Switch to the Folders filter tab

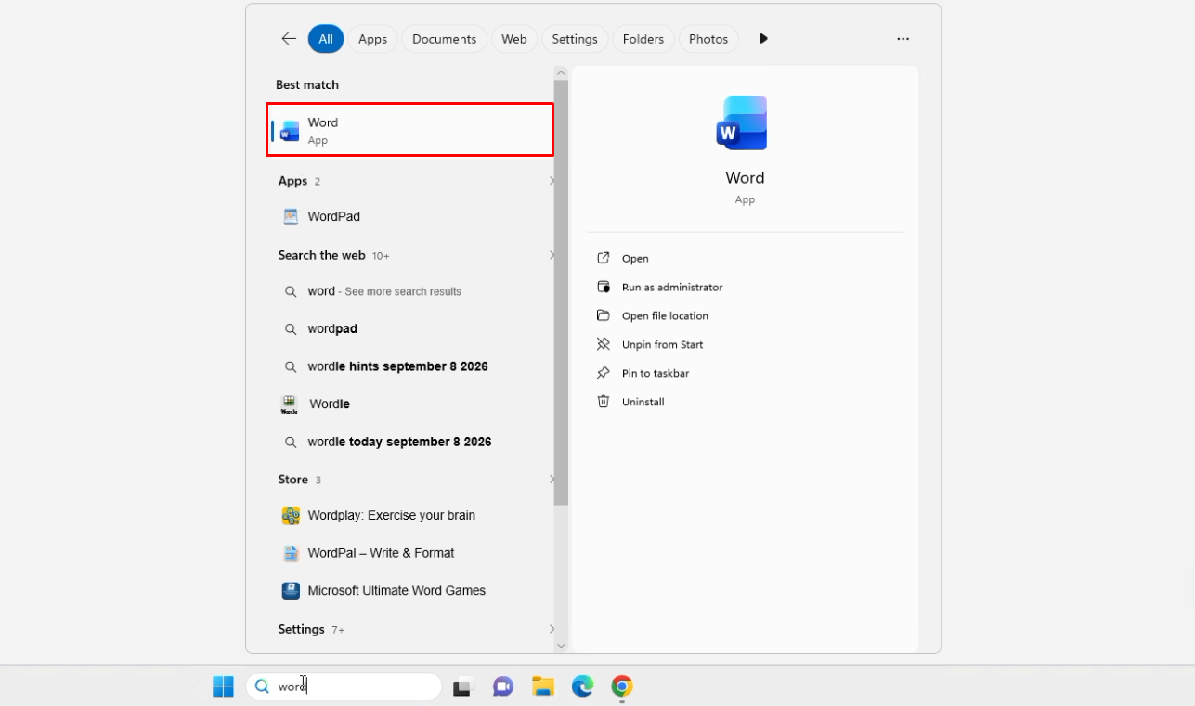(x=643, y=39)
